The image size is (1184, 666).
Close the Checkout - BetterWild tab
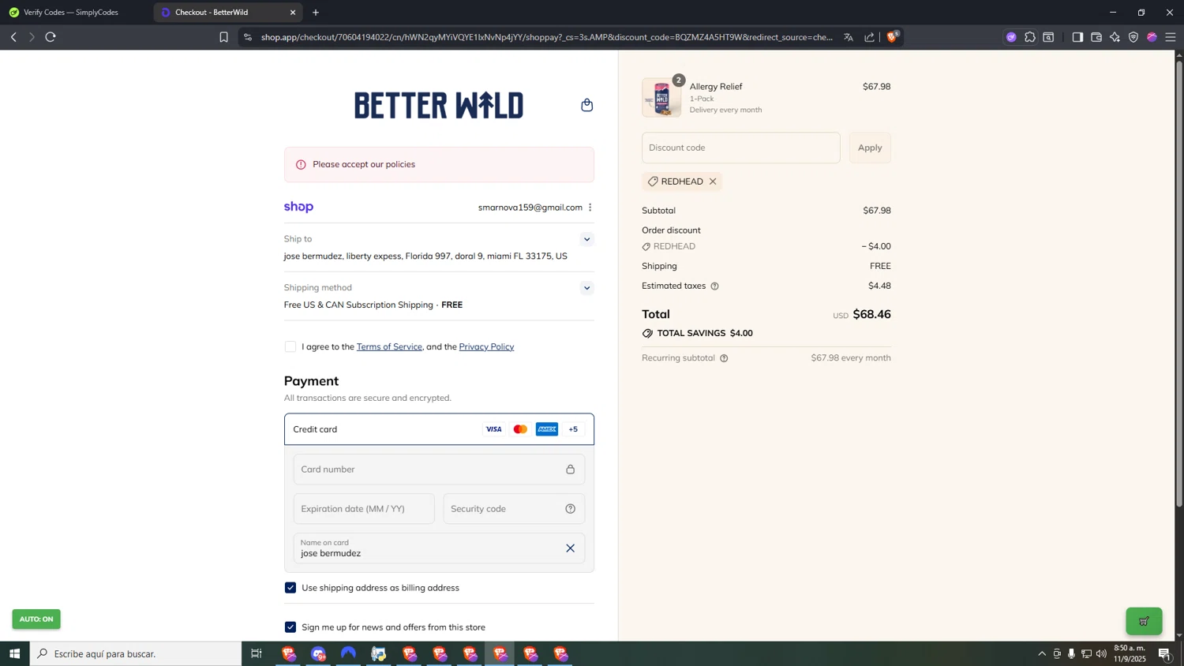pos(293,13)
